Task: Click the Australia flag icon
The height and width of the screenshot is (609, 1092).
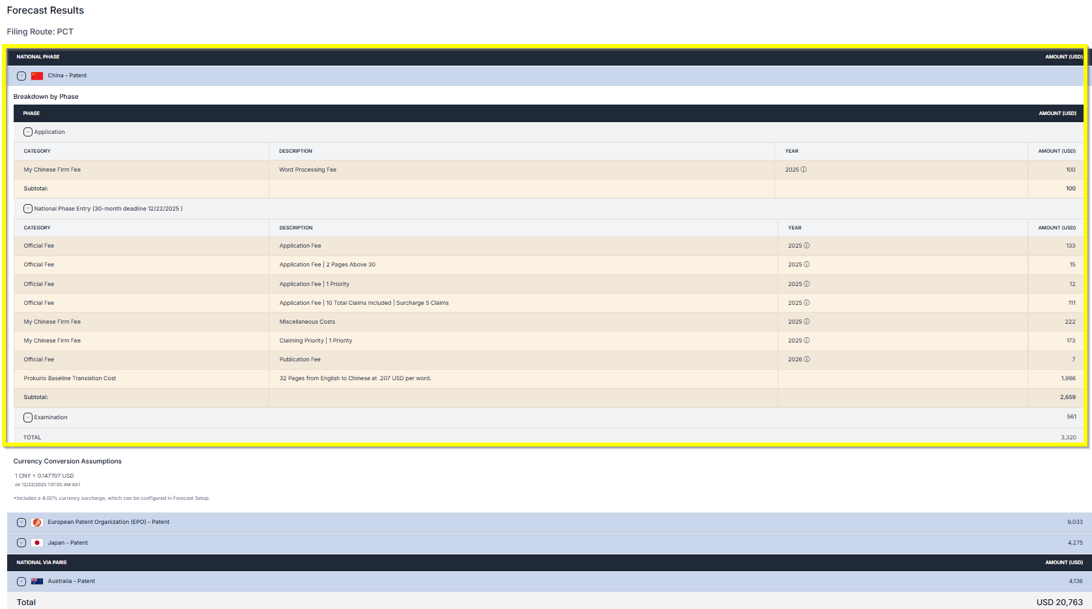Action: click(37, 581)
